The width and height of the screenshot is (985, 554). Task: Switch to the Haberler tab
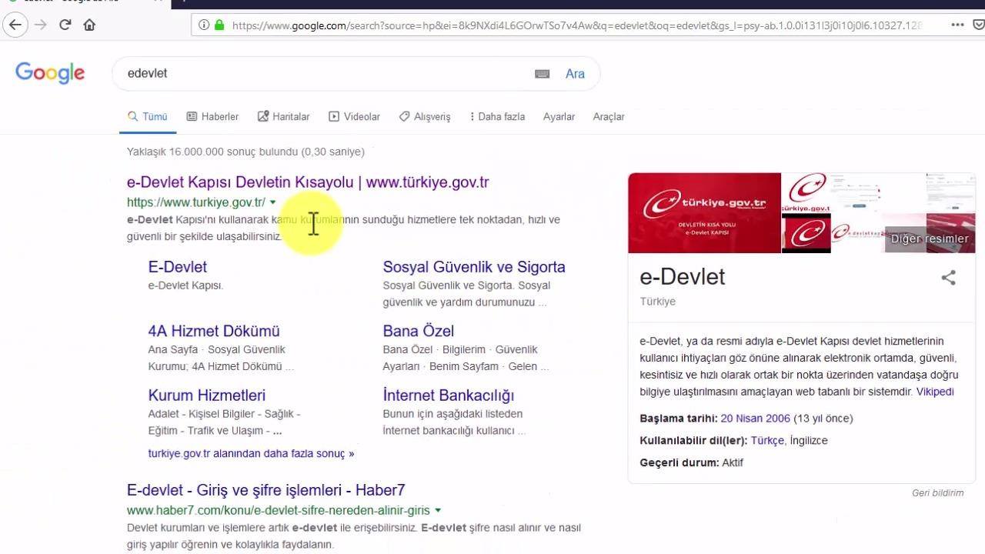pyautogui.click(x=212, y=117)
